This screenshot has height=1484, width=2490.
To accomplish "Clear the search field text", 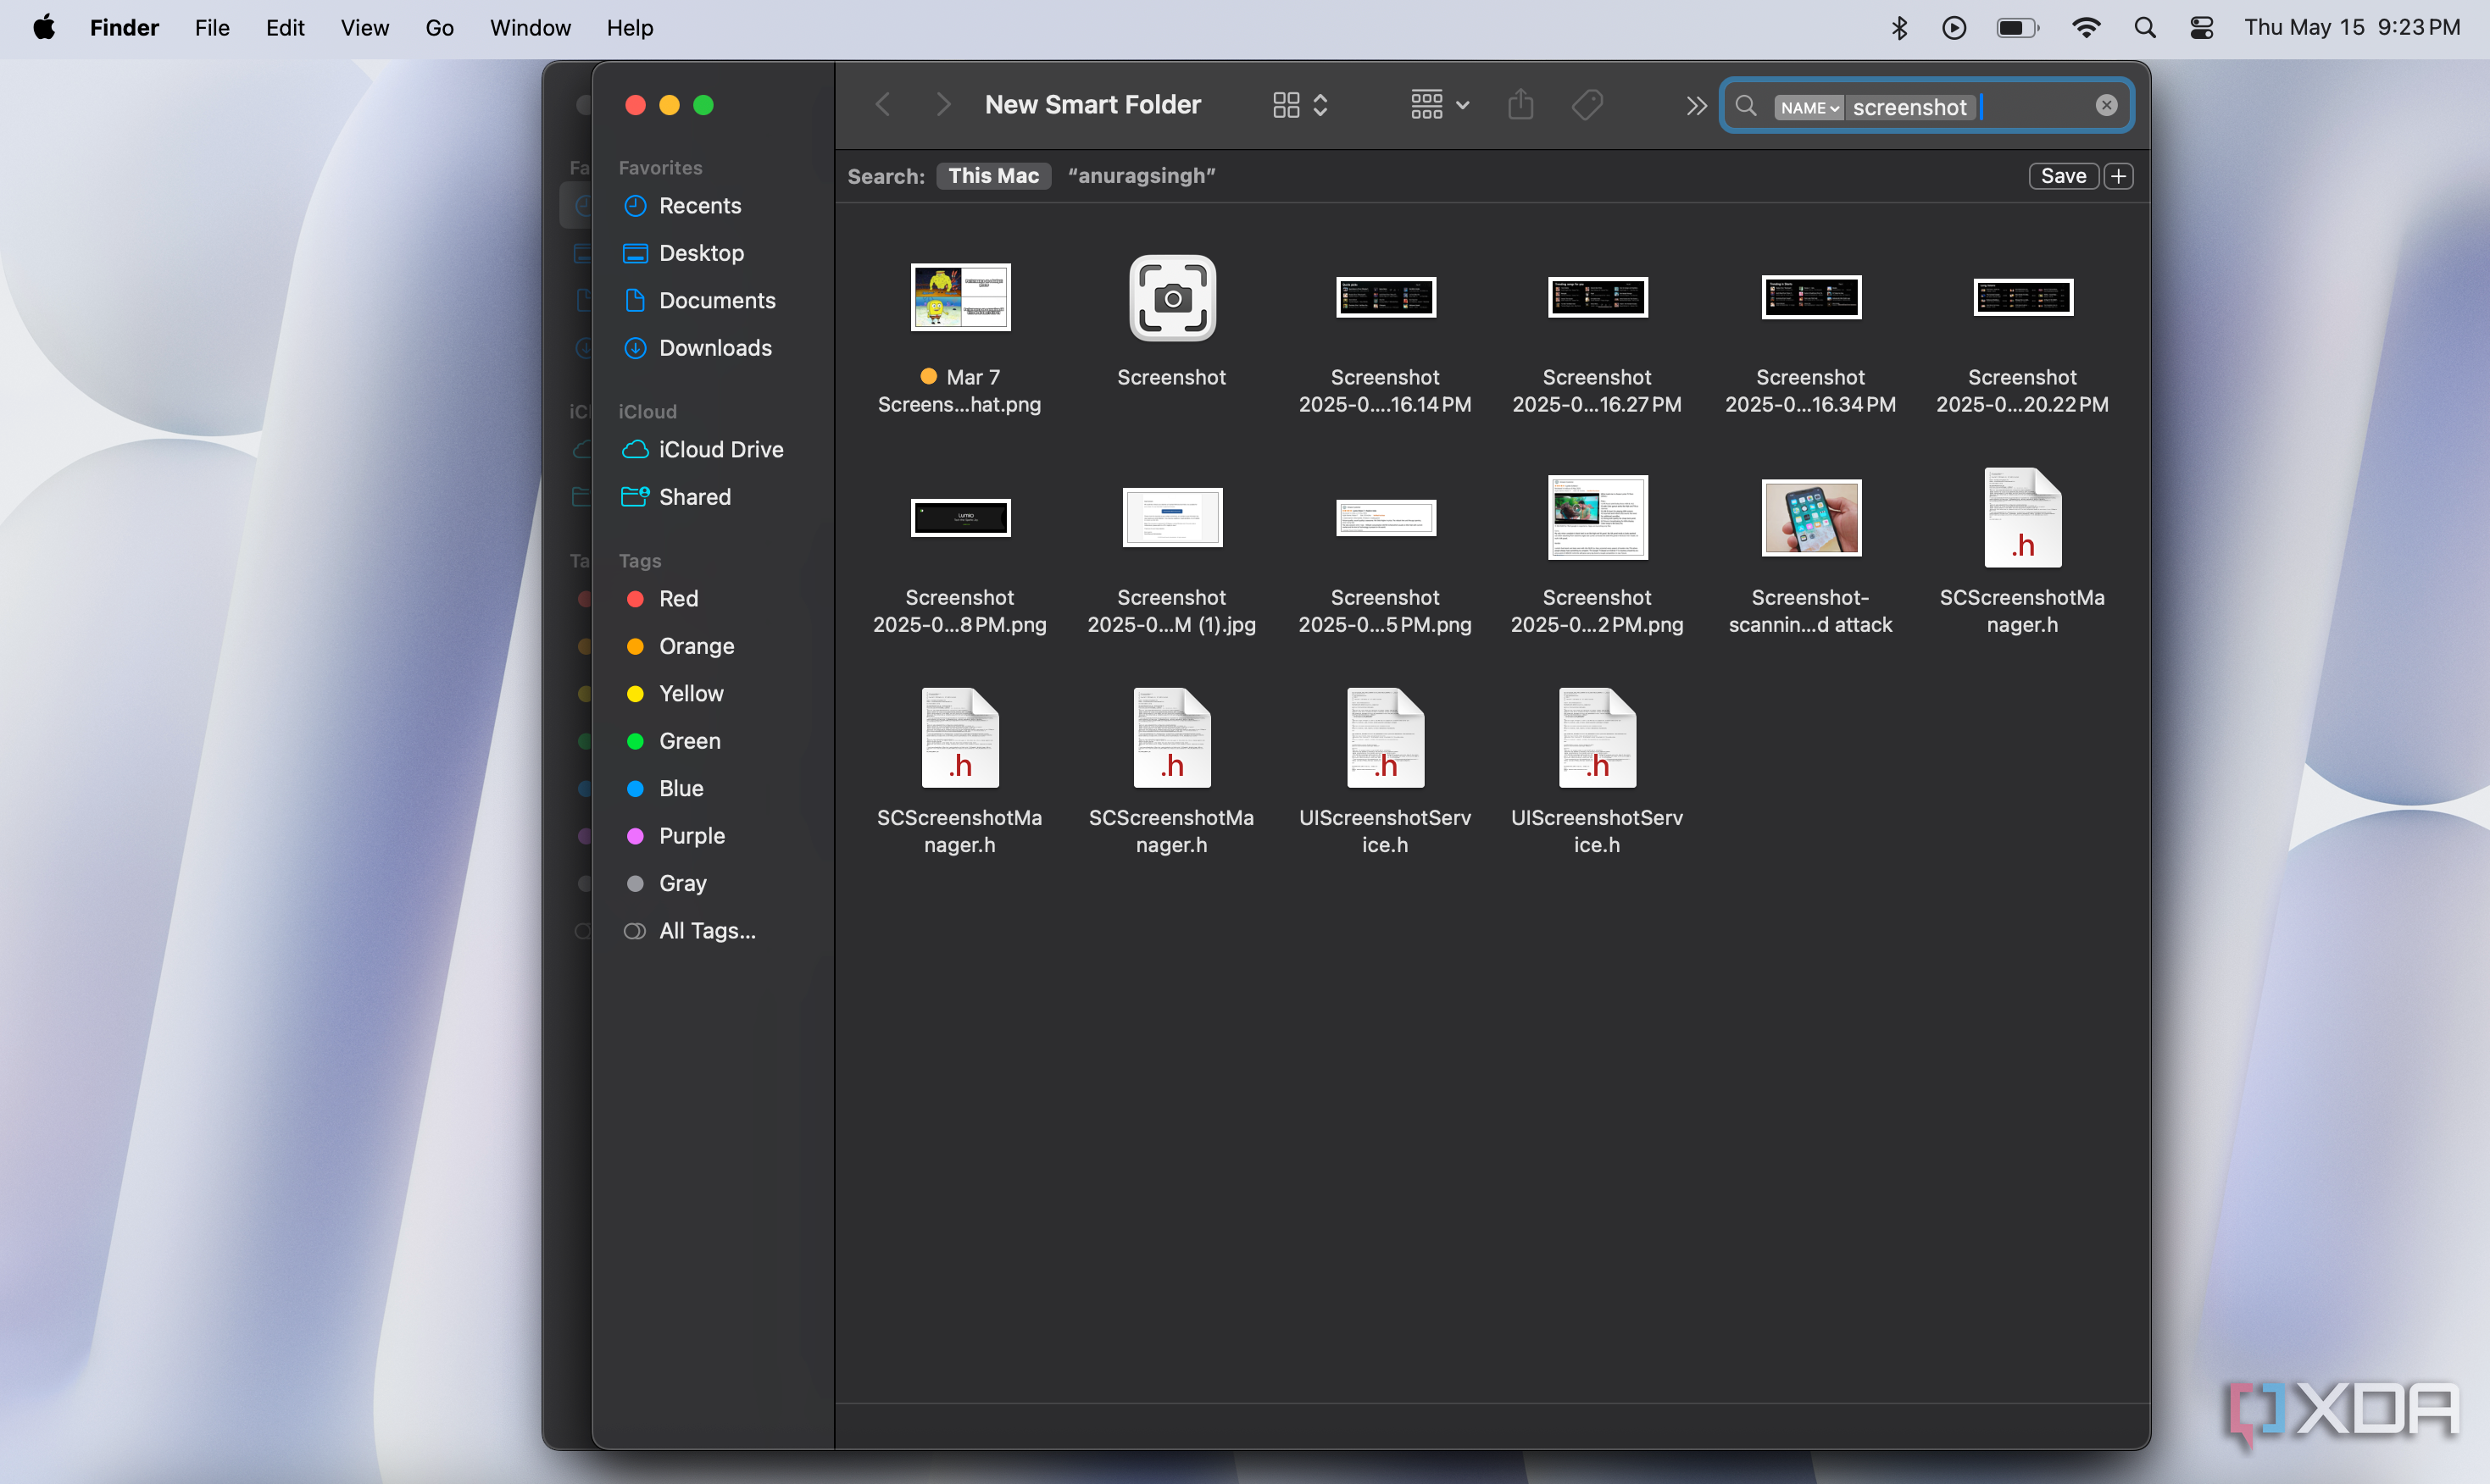I will click(x=2106, y=105).
